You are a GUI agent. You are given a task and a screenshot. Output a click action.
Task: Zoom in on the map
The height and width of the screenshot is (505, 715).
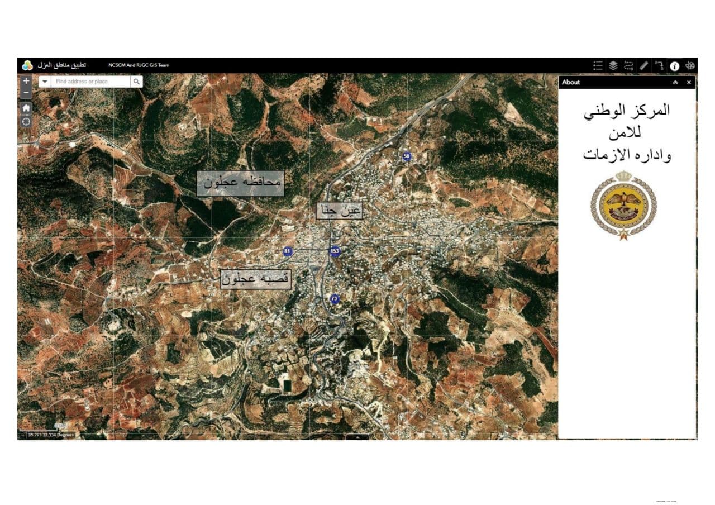pos(26,81)
